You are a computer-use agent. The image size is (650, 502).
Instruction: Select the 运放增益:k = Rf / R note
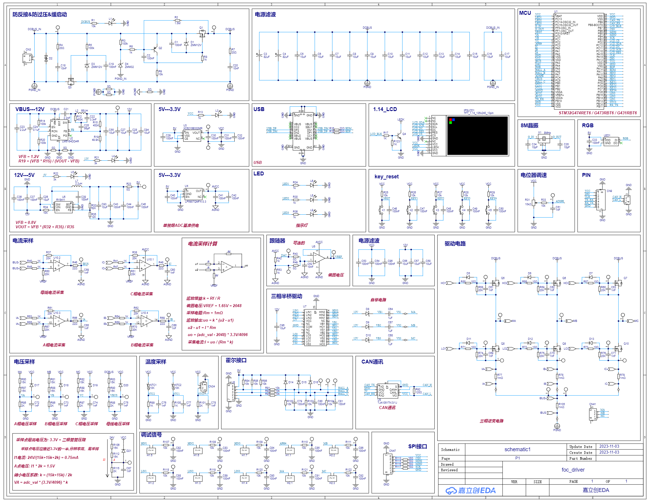click(x=203, y=299)
